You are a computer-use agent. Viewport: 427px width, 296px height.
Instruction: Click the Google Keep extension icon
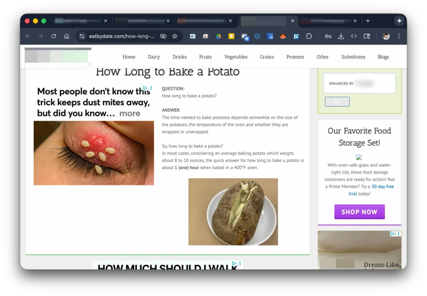[x=231, y=36]
